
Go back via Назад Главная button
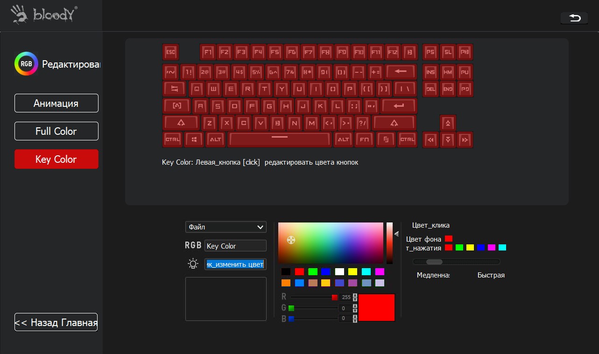(56, 322)
